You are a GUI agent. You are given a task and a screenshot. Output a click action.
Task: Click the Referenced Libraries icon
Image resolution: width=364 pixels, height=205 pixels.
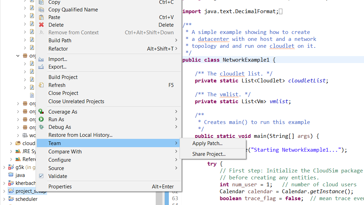(x=18, y=159)
